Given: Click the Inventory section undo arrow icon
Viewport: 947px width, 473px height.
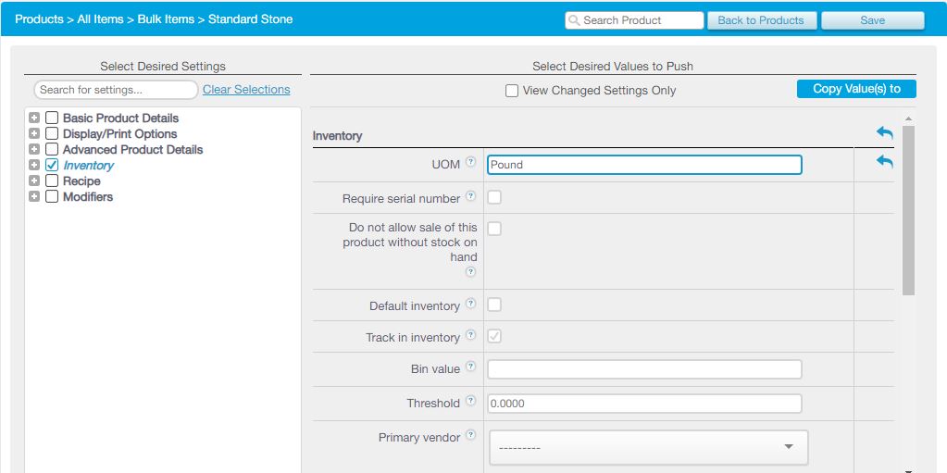Looking at the screenshot, I should pos(885,133).
